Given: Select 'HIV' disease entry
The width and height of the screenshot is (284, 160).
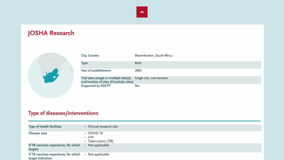Looking at the screenshot, I should 91,137.
